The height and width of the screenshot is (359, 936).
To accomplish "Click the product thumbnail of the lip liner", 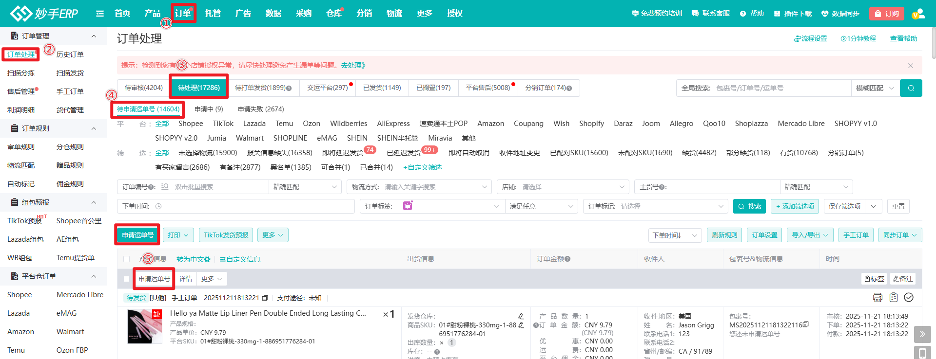I will 144,326.
